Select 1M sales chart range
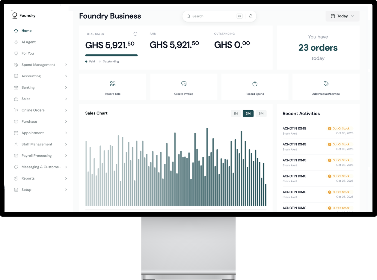The width and height of the screenshot is (377, 280). 236,114
